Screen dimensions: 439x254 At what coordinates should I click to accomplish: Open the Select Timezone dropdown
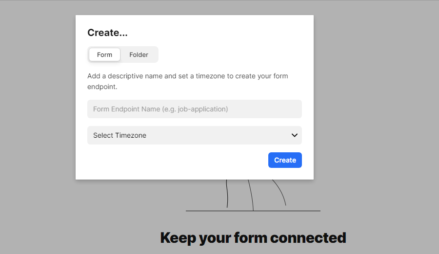[194, 135]
